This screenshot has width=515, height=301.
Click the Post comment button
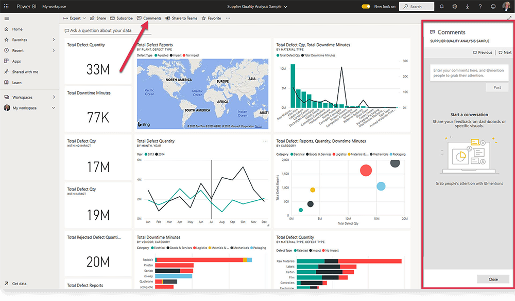pyautogui.click(x=496, y=87)
